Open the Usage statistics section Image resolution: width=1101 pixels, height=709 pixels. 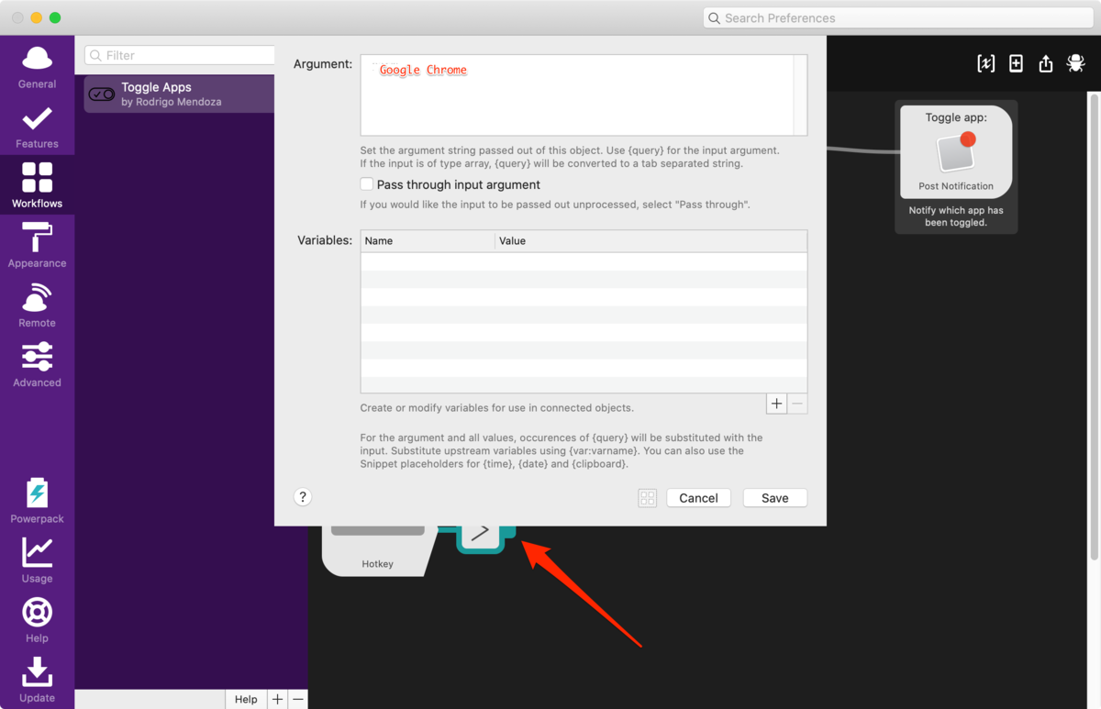point(37,560)
